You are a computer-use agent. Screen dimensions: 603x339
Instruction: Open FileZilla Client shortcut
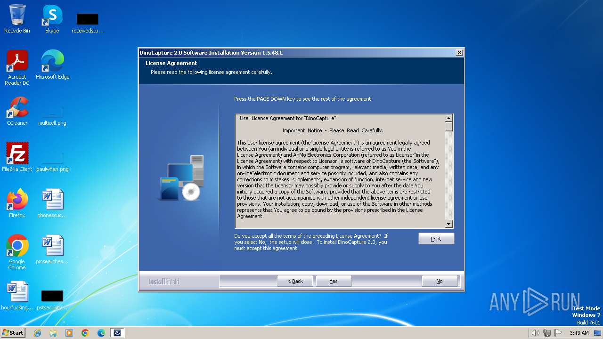click(x=17, y=157)
